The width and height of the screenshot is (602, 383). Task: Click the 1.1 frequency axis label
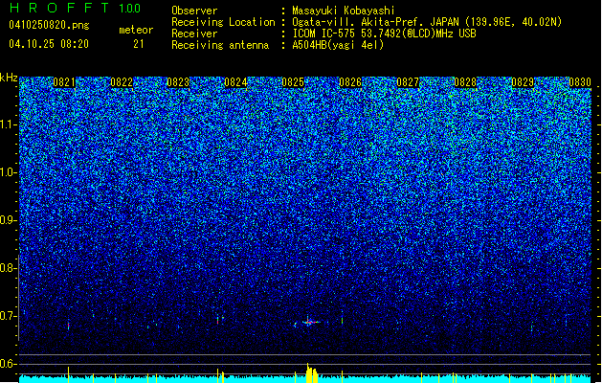(x=8, y=124)
